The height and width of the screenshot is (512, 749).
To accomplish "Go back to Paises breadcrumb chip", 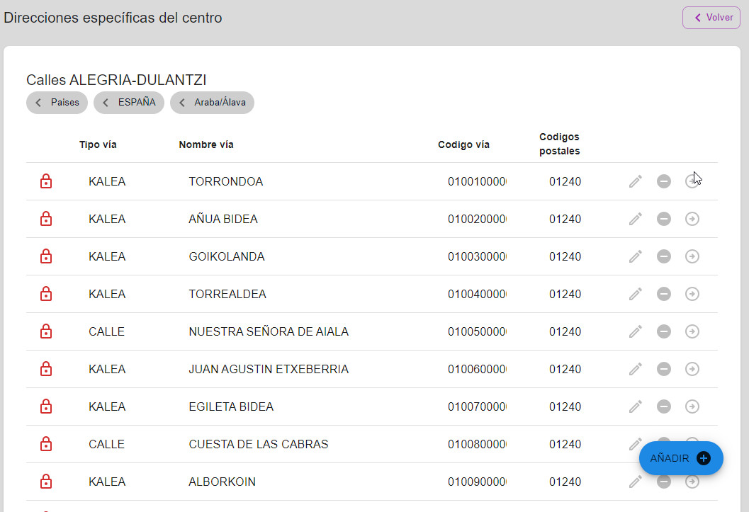I will click(57, 103).
